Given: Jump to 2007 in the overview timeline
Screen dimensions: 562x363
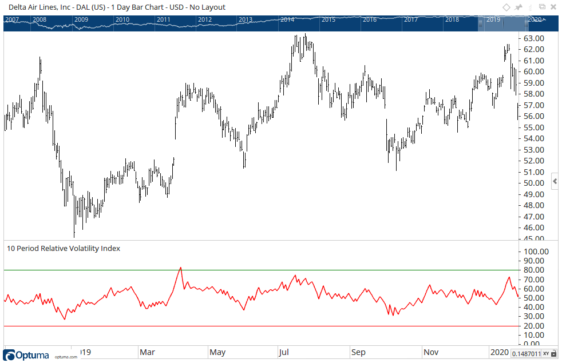Looking at the screenshot, I should (12, 19).
